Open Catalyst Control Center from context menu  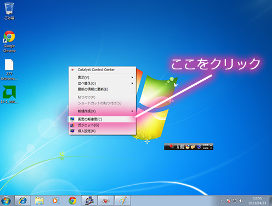coord(102,70)
